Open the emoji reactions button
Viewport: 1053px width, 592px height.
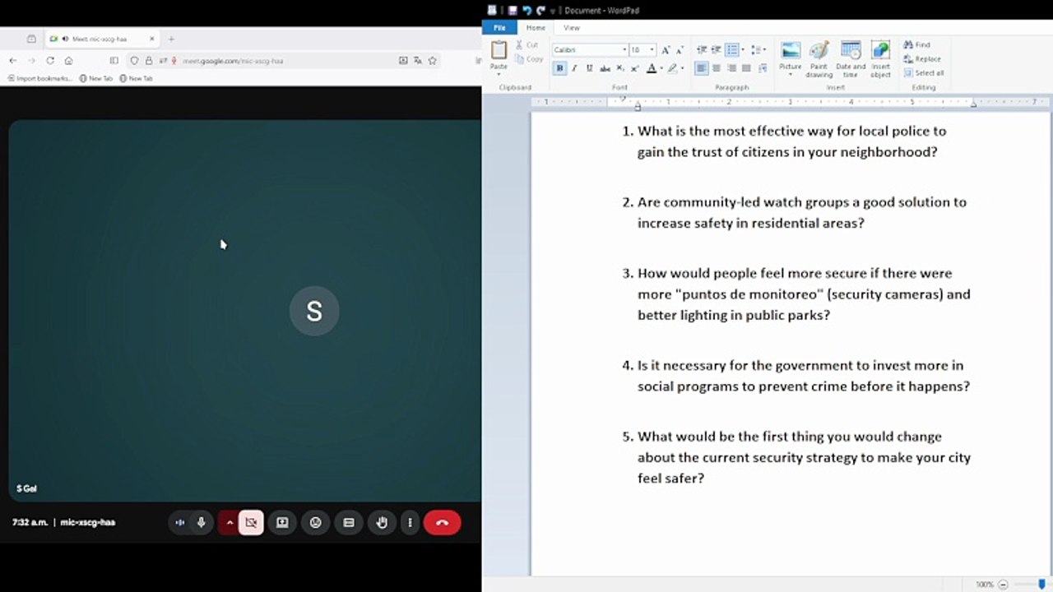click(x=316, y=522)
